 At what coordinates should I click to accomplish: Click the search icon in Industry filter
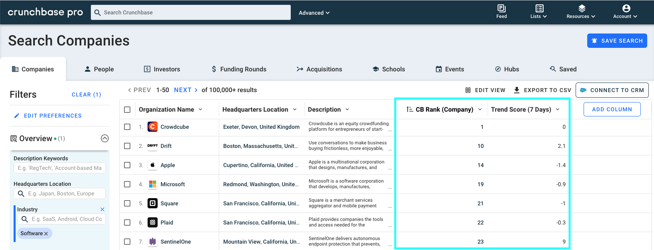pyautogui.click(x=24, y=219)
